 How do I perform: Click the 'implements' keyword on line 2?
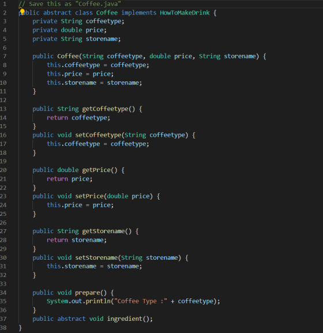139,13
